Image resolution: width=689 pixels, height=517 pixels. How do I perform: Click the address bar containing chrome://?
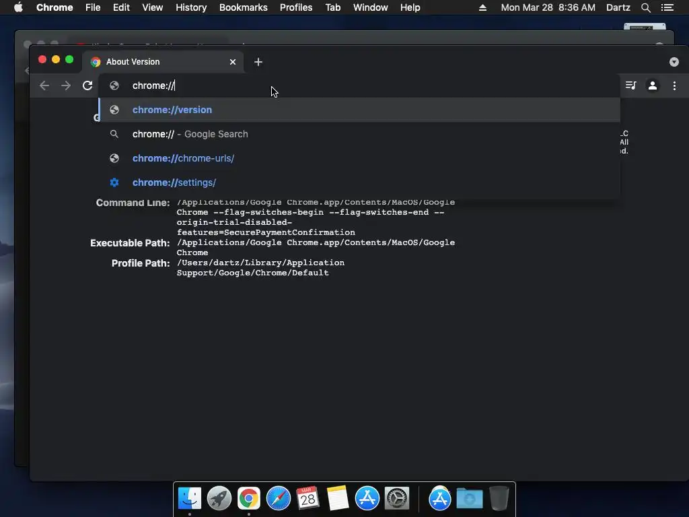click(x=359, y=85)
